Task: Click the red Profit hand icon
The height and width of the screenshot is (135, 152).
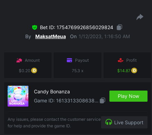Action: pos(120,60)
